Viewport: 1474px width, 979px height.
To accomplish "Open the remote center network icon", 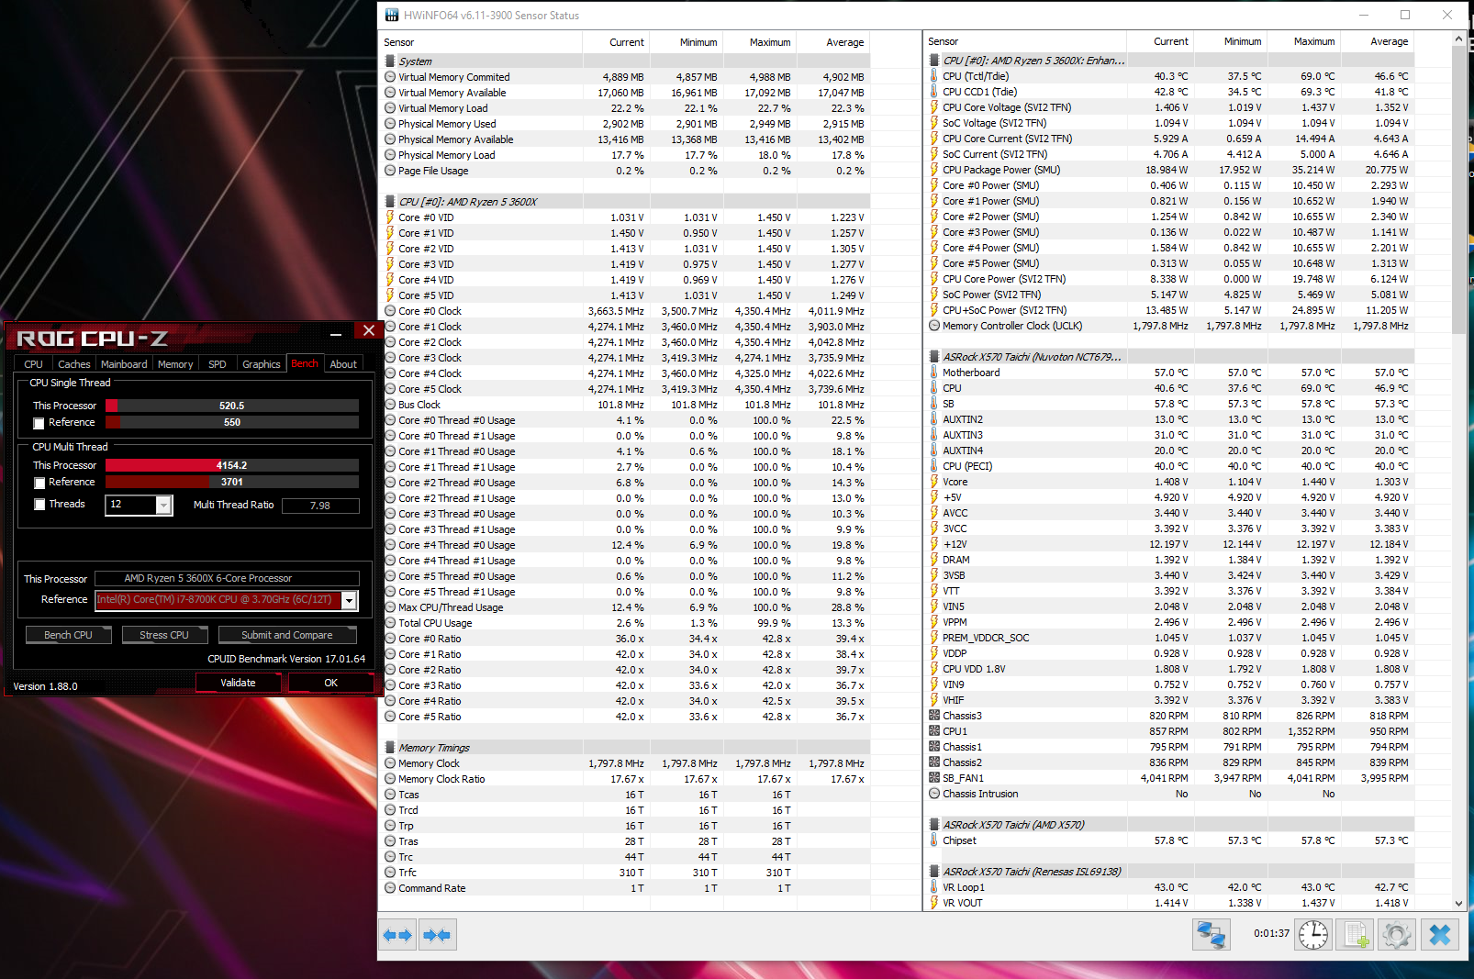I will pyautogui.click(x=1212, y=935).
